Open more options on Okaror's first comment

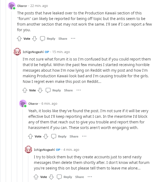pyautogui.click(x=73, y=39)
